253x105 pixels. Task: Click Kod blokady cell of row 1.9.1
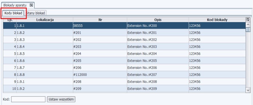[217, 82]
